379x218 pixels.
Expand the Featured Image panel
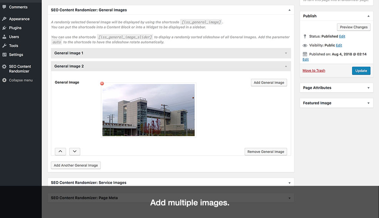[x=336, y=103]
